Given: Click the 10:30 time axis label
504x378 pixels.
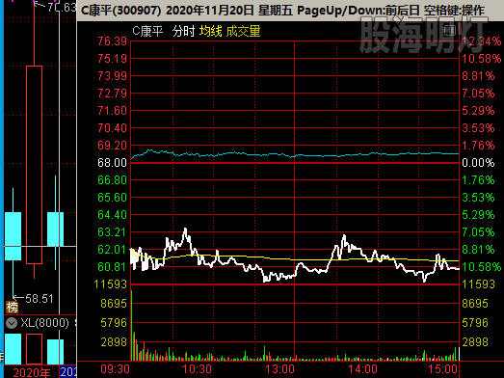Looking at the screenshot, I should [198, 369].
